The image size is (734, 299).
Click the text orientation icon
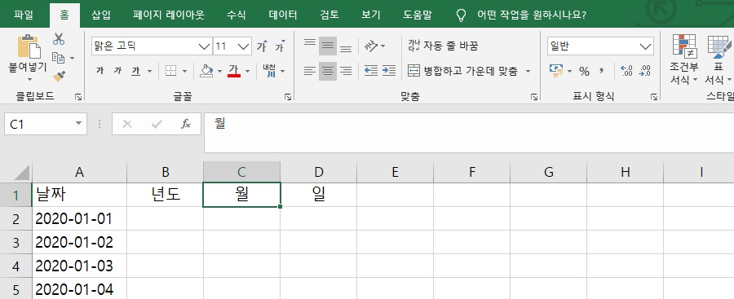pos(371,46)
